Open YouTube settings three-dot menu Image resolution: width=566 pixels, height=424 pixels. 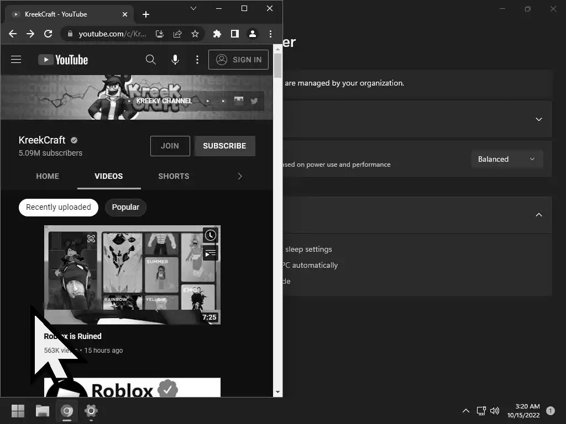click(x=197, y=60)
